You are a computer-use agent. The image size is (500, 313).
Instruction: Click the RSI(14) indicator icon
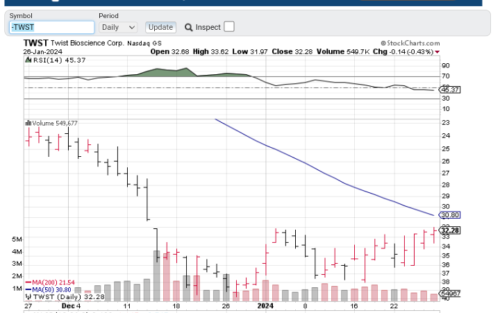28,60
